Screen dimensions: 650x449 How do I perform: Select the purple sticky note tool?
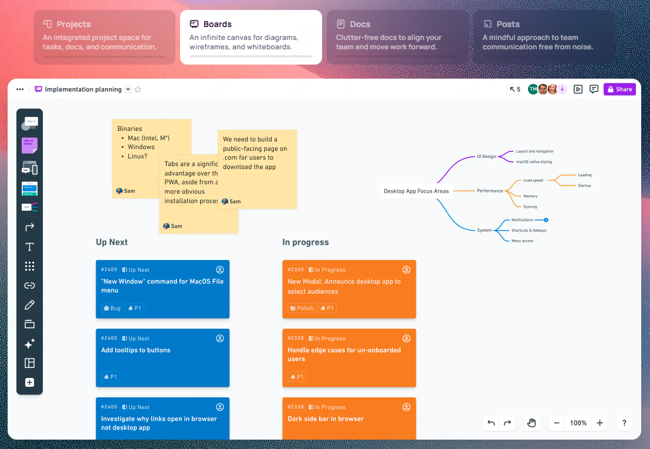tap(29, 146)
